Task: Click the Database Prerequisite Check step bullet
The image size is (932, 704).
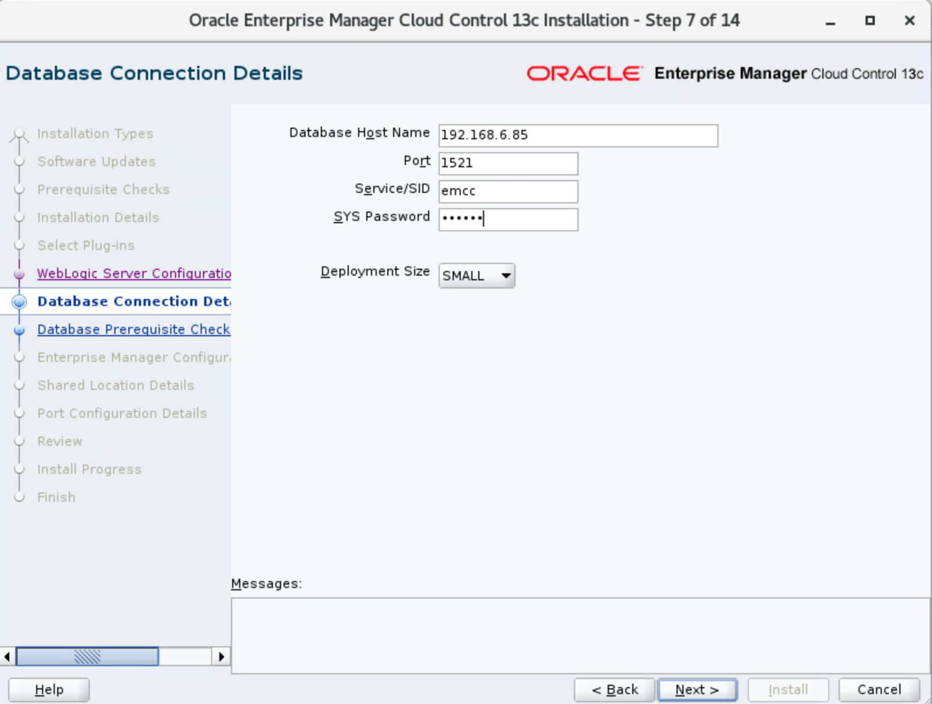Action: click(x=19, y=330)
